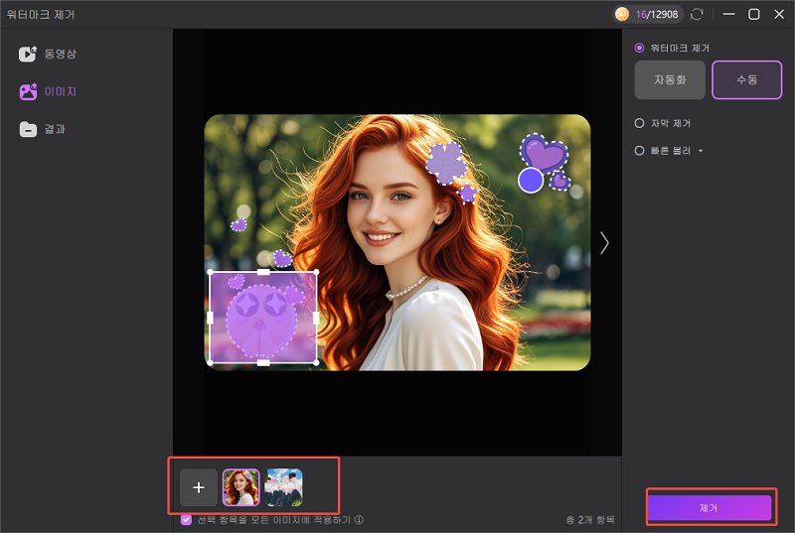Uncheck apply selection to all images

pos(187,519)
